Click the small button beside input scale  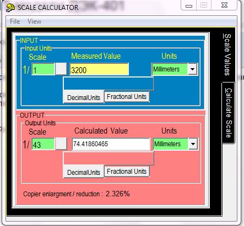[x=61, y=69]
